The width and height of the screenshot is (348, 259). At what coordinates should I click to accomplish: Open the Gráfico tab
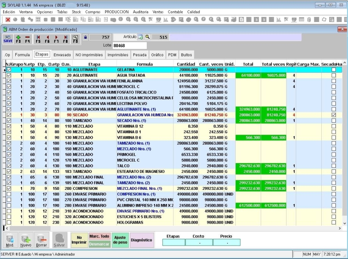coord(157,55)
